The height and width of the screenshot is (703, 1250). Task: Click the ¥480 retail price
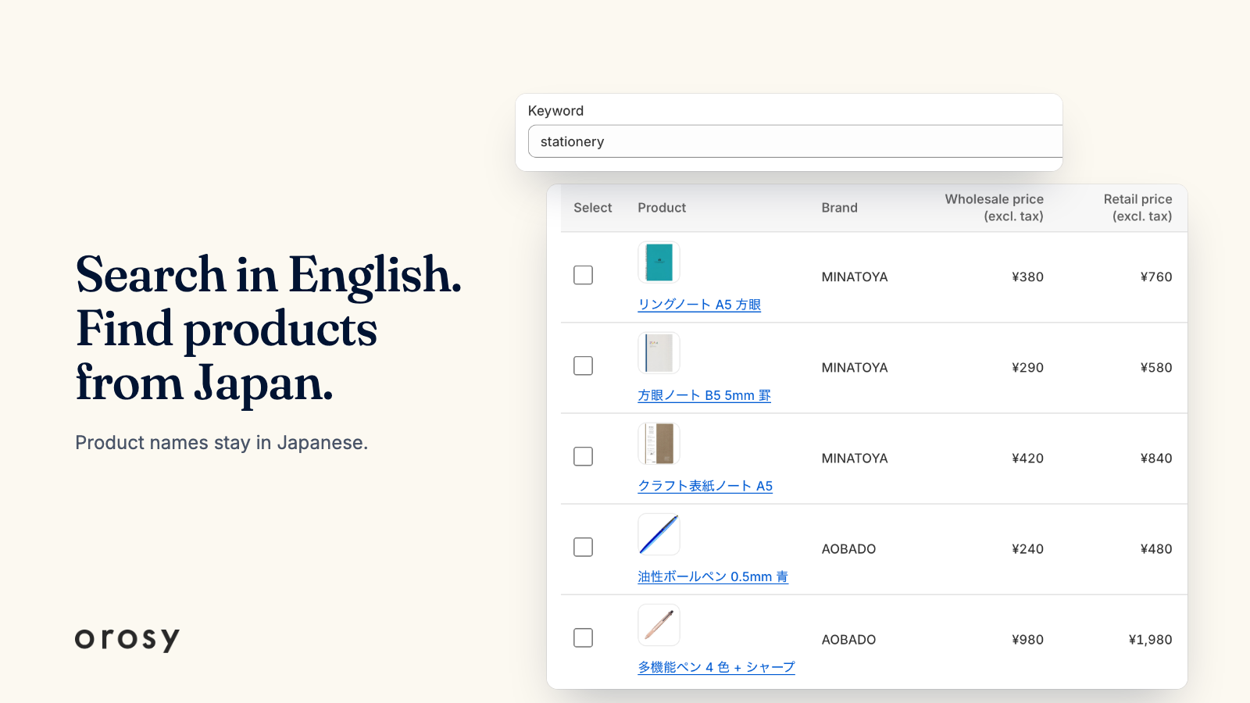pos(1156,548)
